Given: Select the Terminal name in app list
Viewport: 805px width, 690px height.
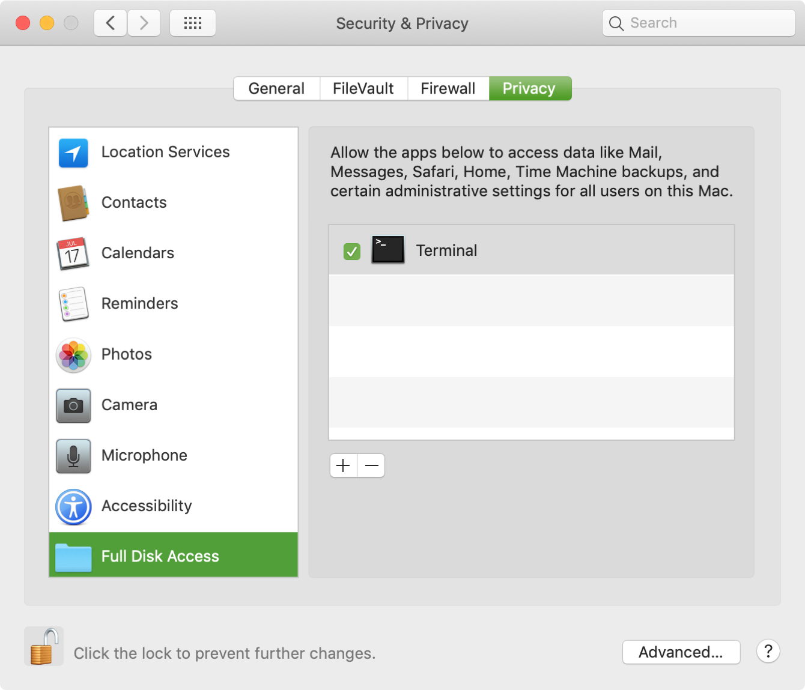Looking at the screenshot, I should 447,250.
